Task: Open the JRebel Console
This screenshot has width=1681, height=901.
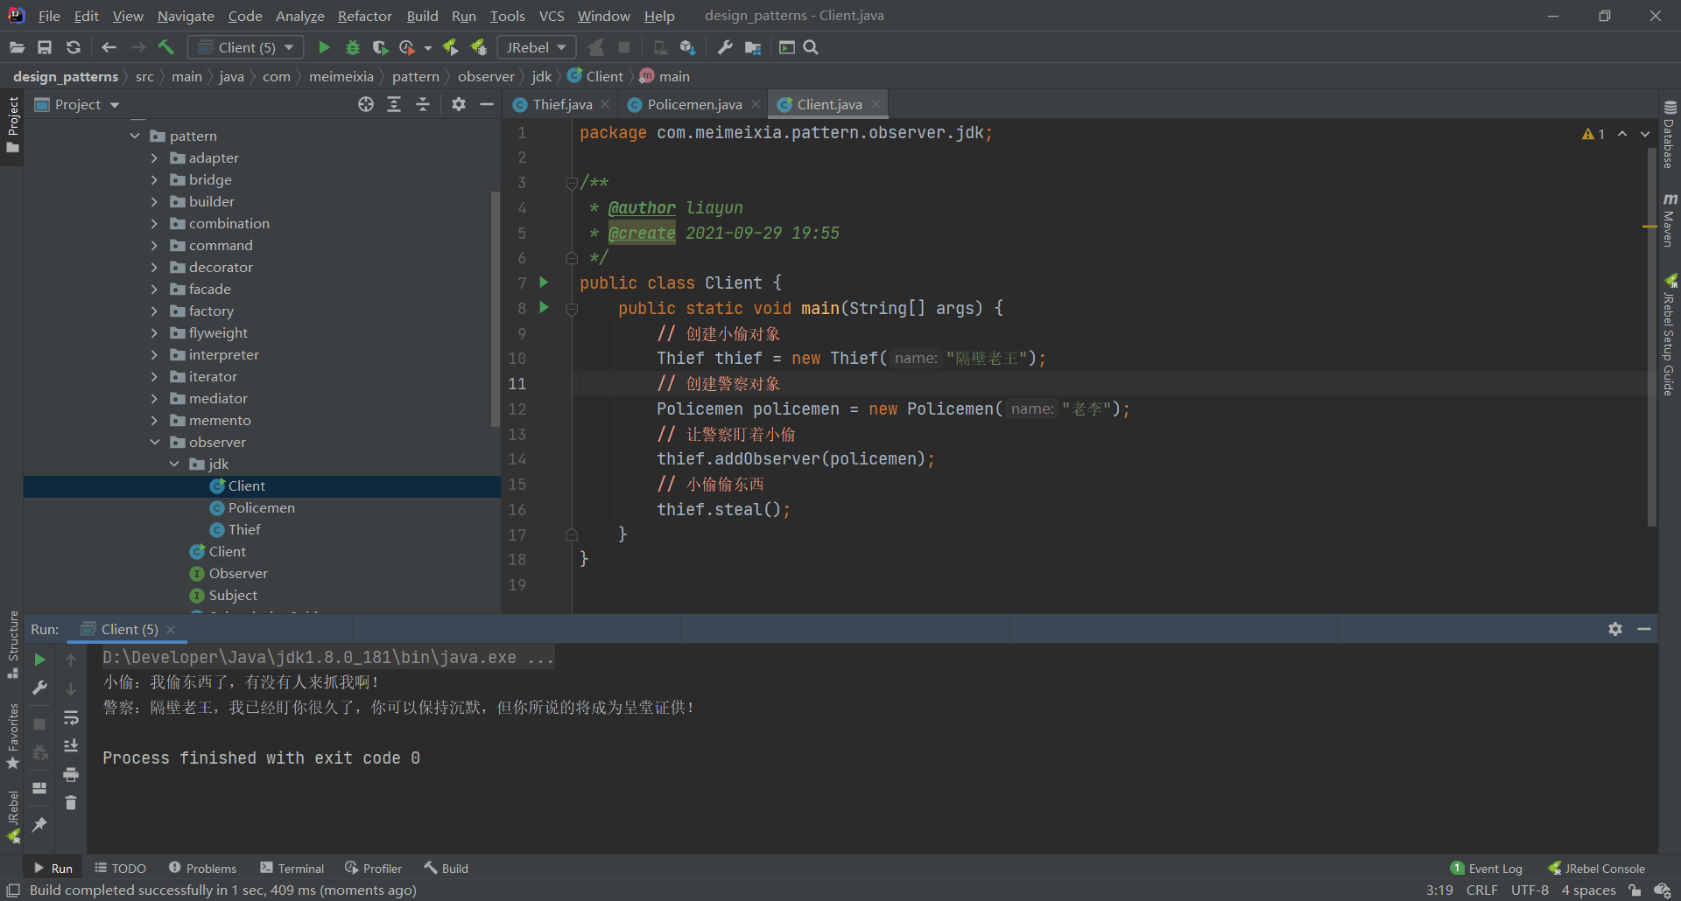Action: pyautogui.click(x=1596, y=868)
